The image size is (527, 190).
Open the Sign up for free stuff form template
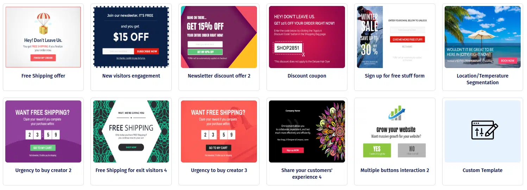pyautogui.click(x=395, y=37)
